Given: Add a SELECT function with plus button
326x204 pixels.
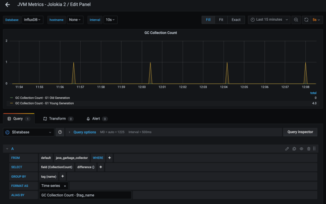Looking at the screenshot, I should [100, 167].
